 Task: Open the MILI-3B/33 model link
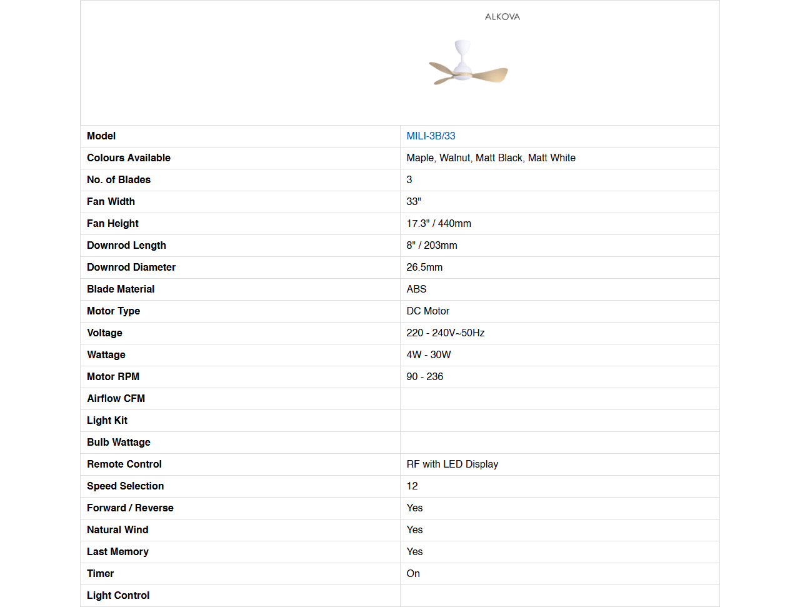[x=431, y=136]
